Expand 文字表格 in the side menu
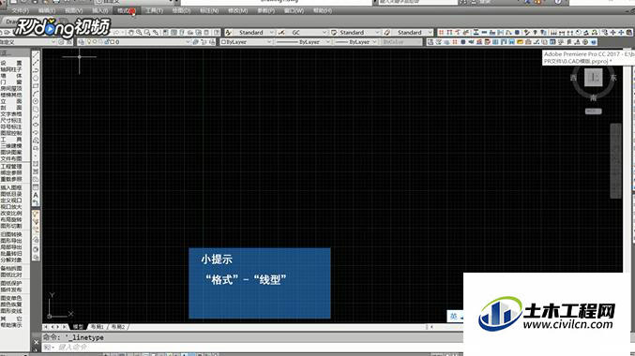635x356 pixels. click(11, 114)
